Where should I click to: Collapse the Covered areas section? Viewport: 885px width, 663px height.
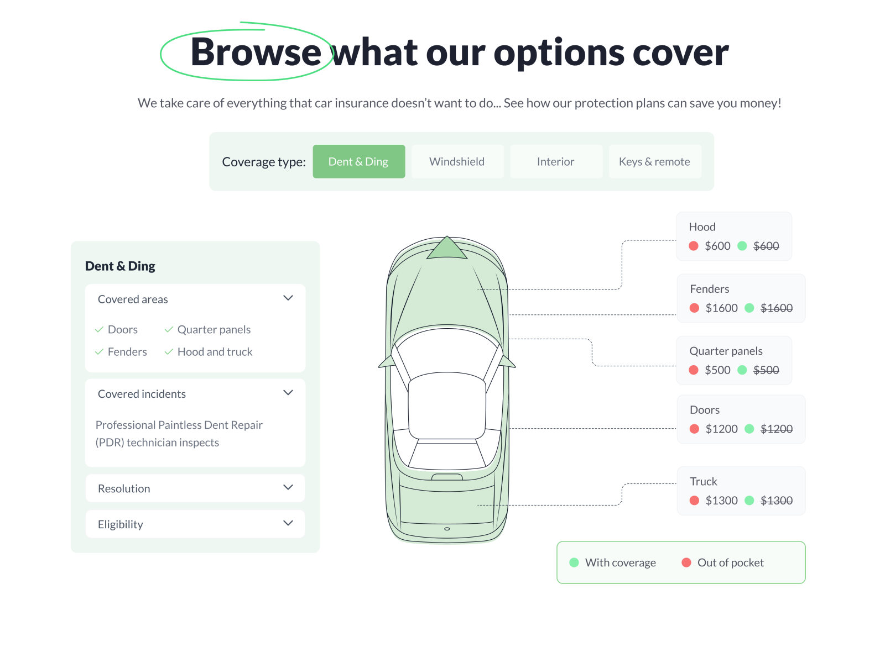tap(288, 298)
